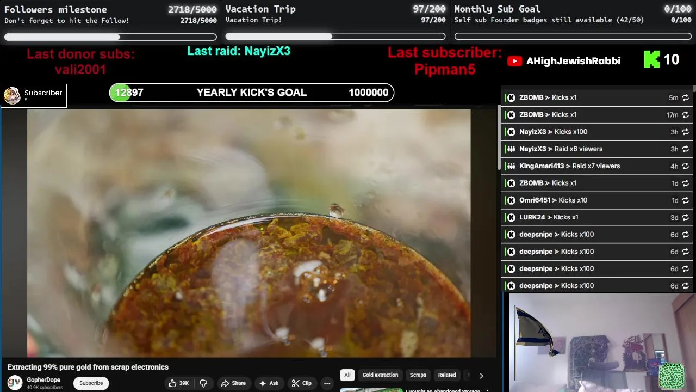The image size is (696, 392).
Task: Click the raid viewers icon beside KingAmari413
Action: (511, 166)
